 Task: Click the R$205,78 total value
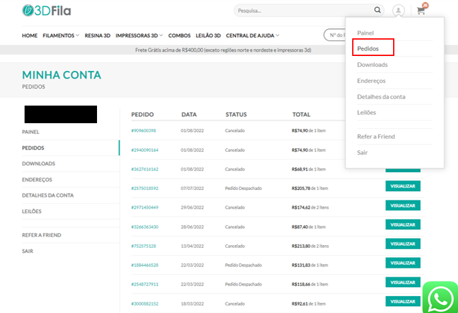point(301,189)
